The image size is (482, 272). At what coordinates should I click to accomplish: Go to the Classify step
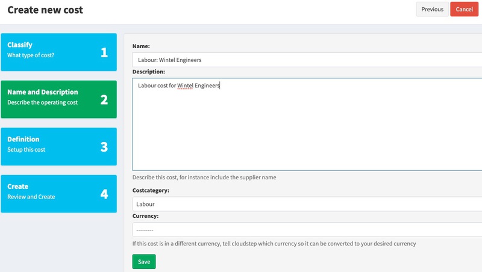tap(58, 52)
